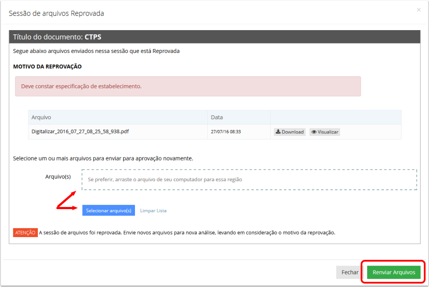Click the Sessão de arquivos Reprovada title
The height and width of the screenshot is (287, 429).
[x=56, y=13]
